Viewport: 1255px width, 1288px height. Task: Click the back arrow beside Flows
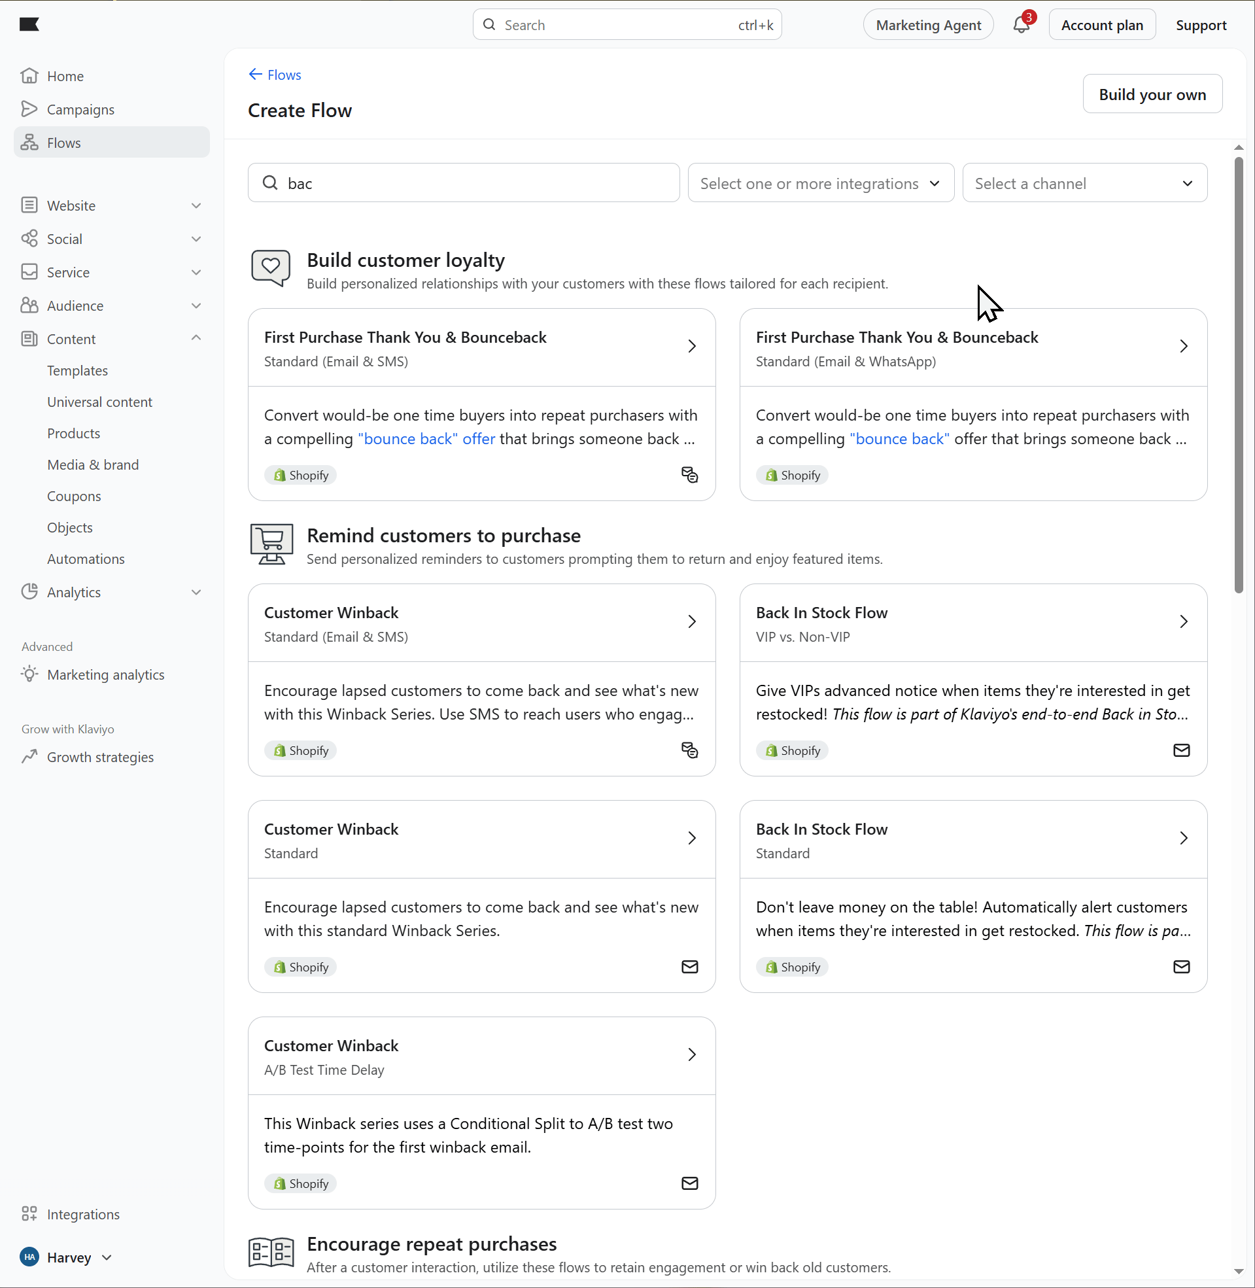pos(255,75)
